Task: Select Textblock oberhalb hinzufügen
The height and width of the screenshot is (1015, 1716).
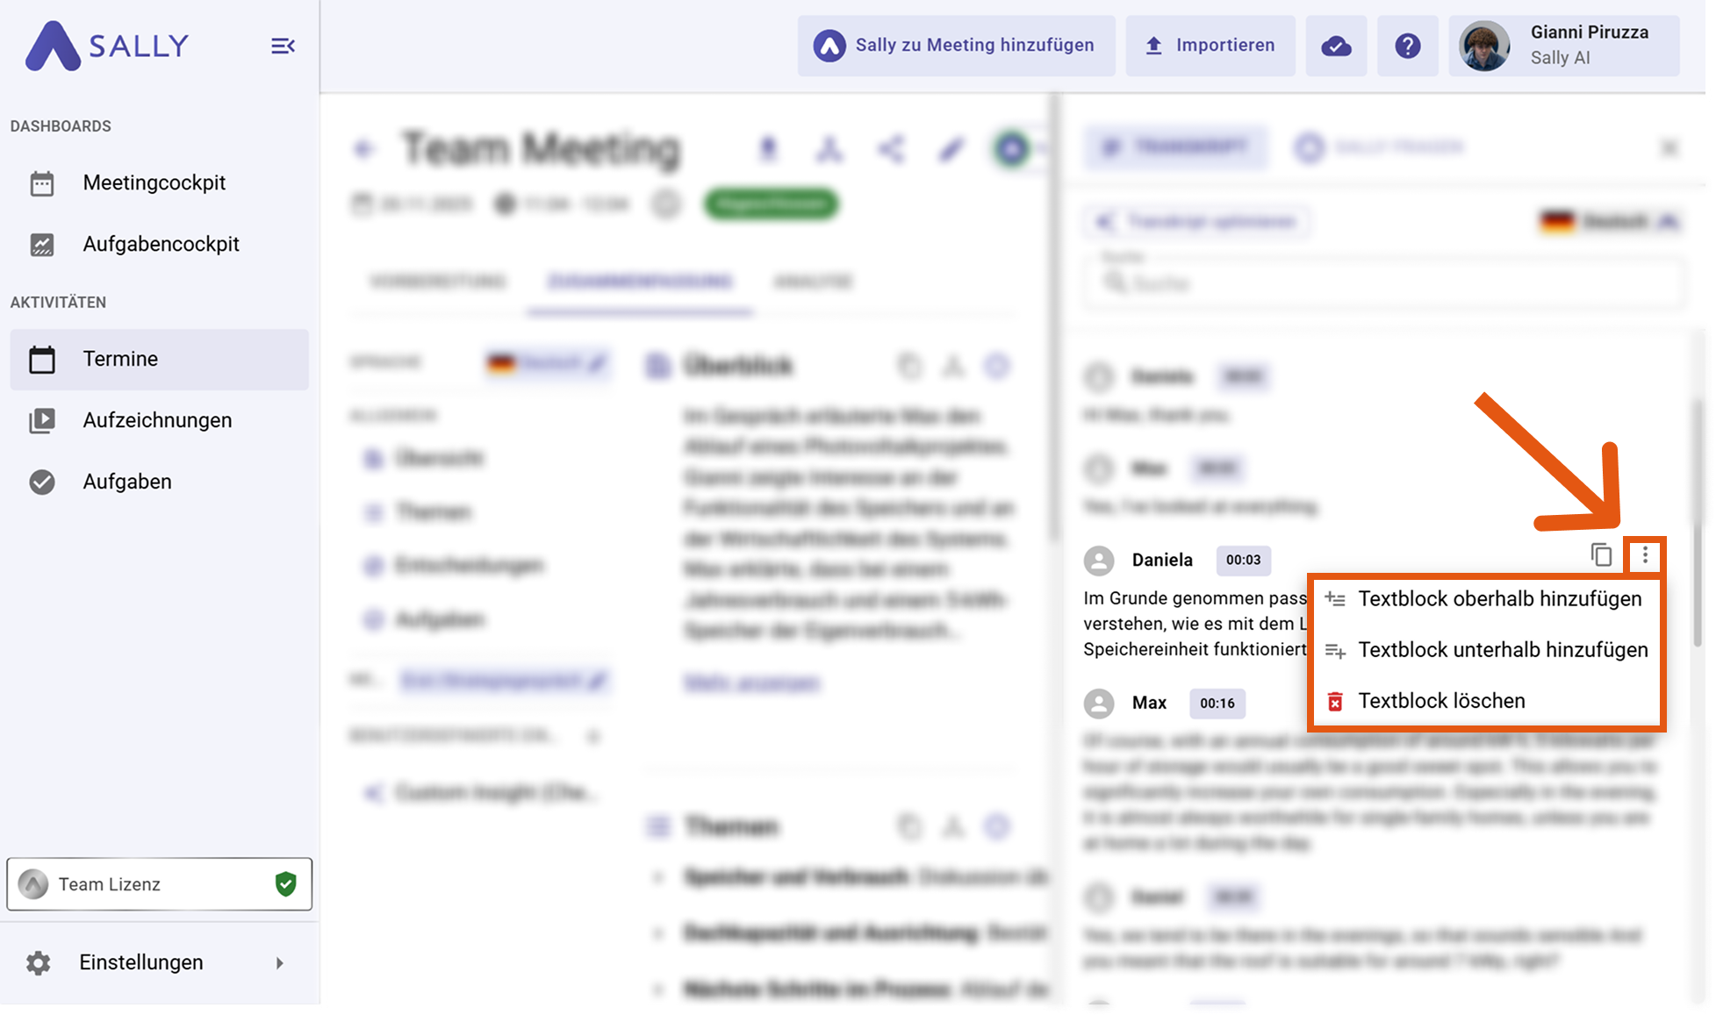Action: point(1499,599)
